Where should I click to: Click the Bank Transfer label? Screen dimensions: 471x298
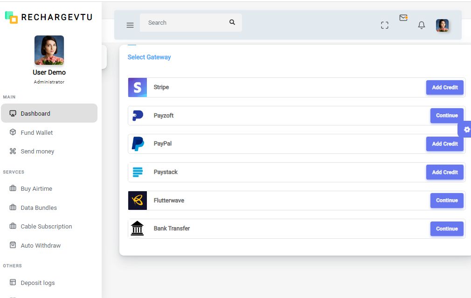(x=172, y=229)
